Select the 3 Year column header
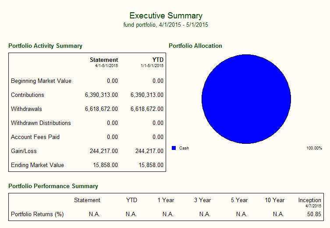Image resolution: width=330 pixels, height=228 pixels. (202, 200)
